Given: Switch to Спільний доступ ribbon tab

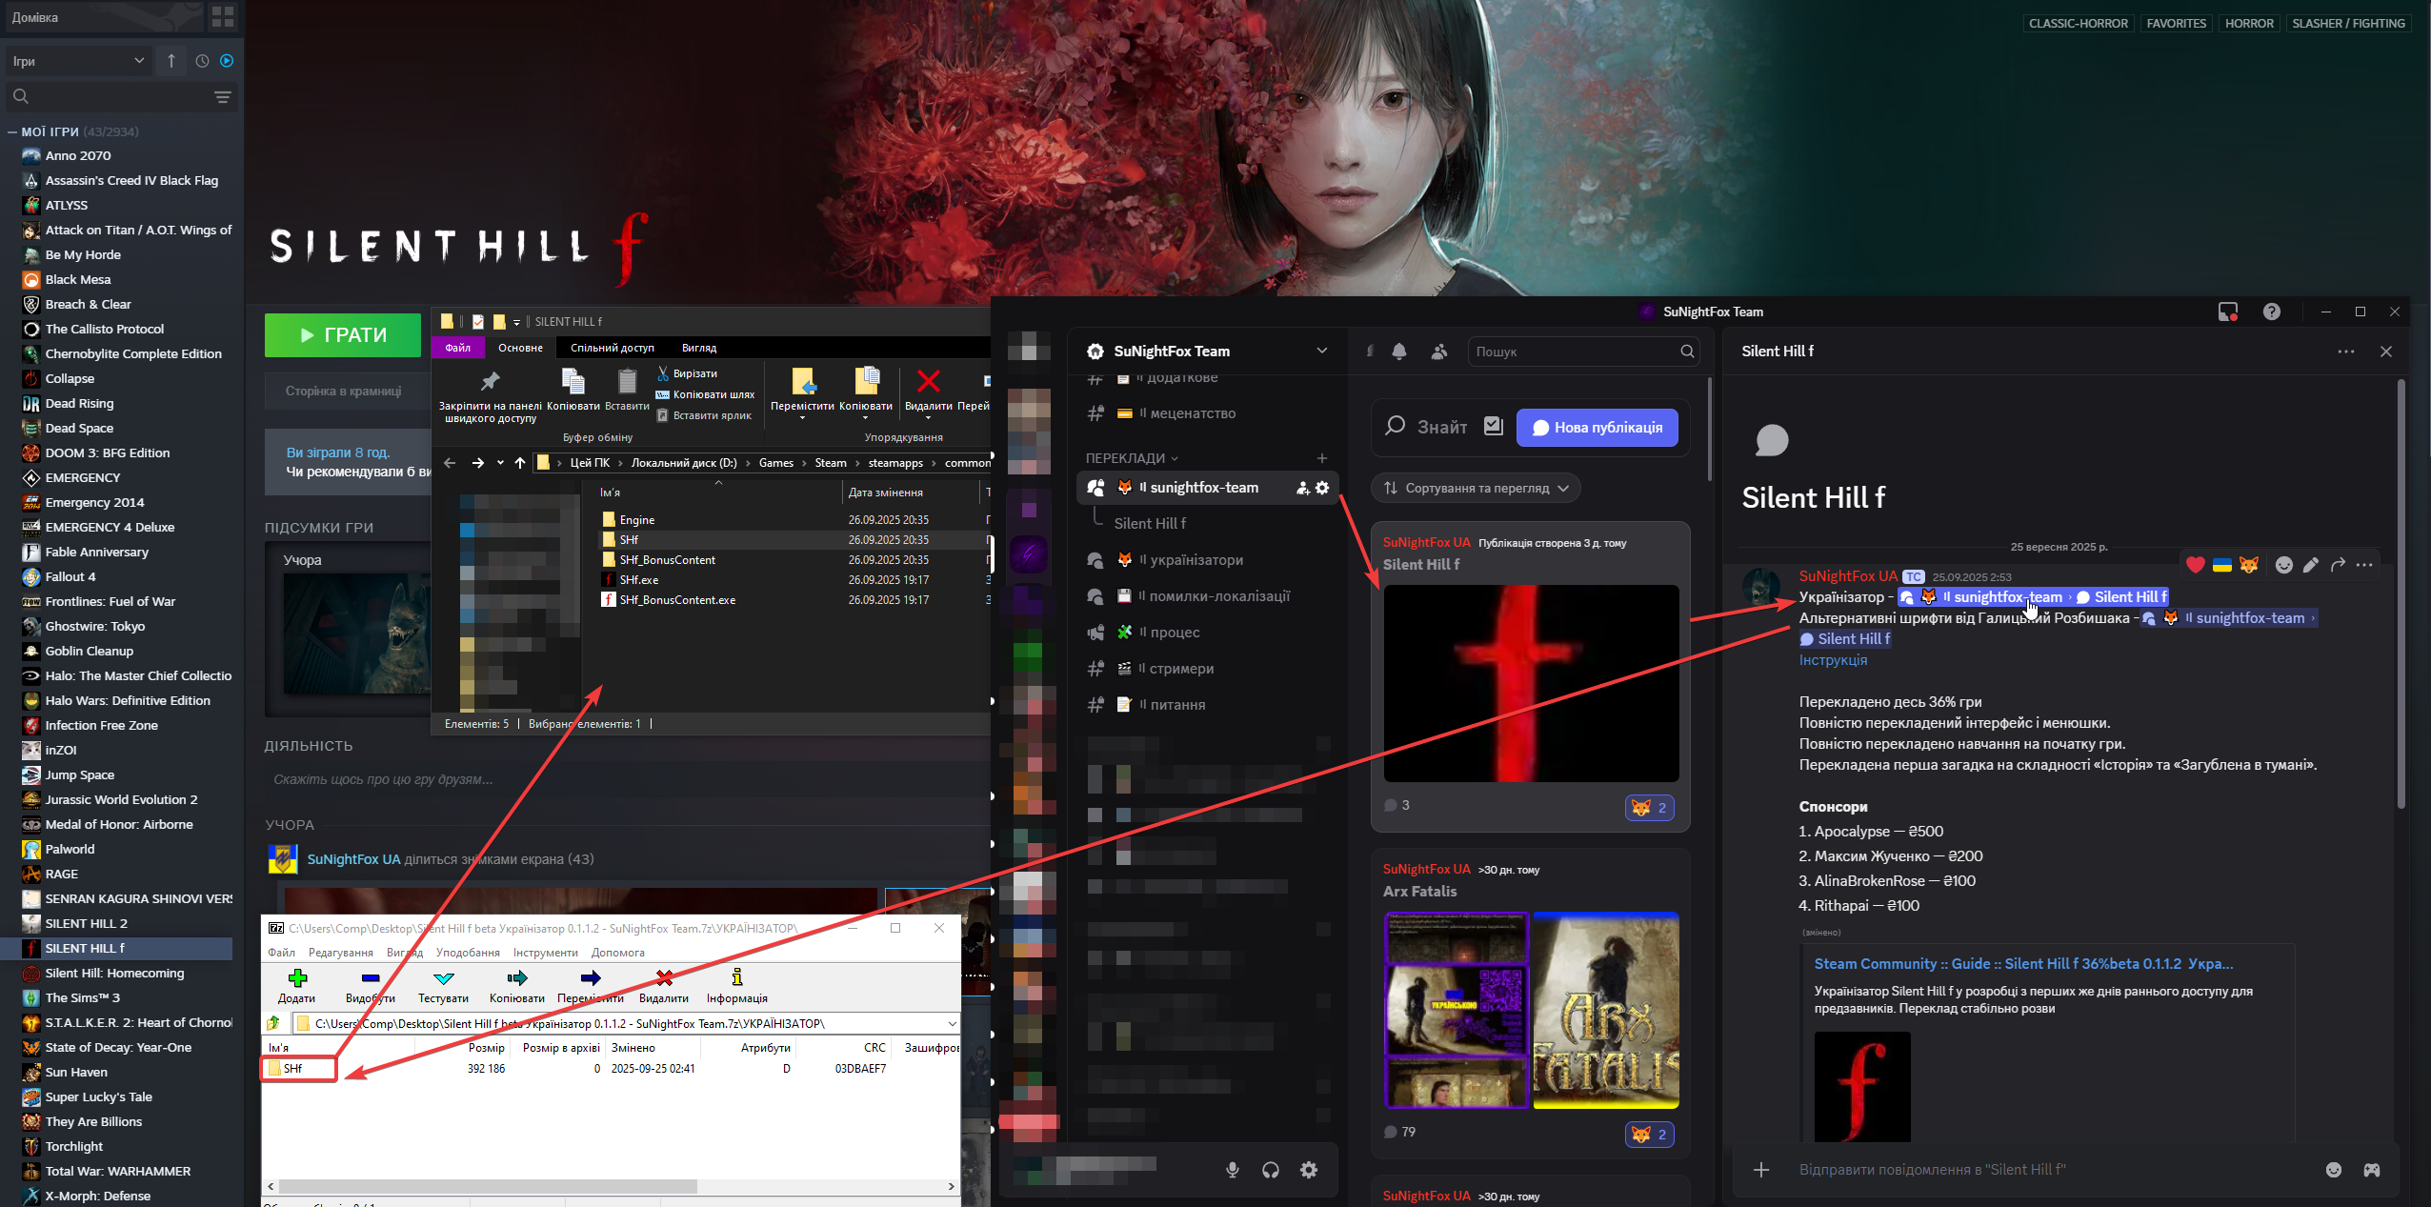Looking at the screenshot, I should click(612, 348).
